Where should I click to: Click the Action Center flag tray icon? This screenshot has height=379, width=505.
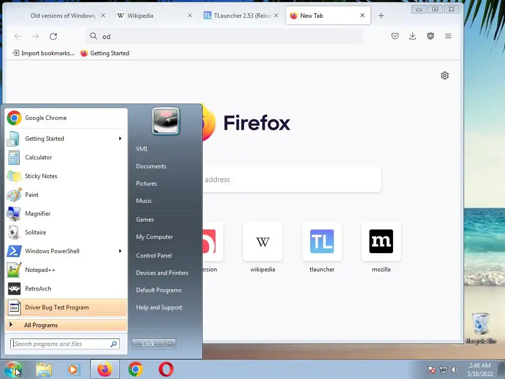(x=431, y=370)
